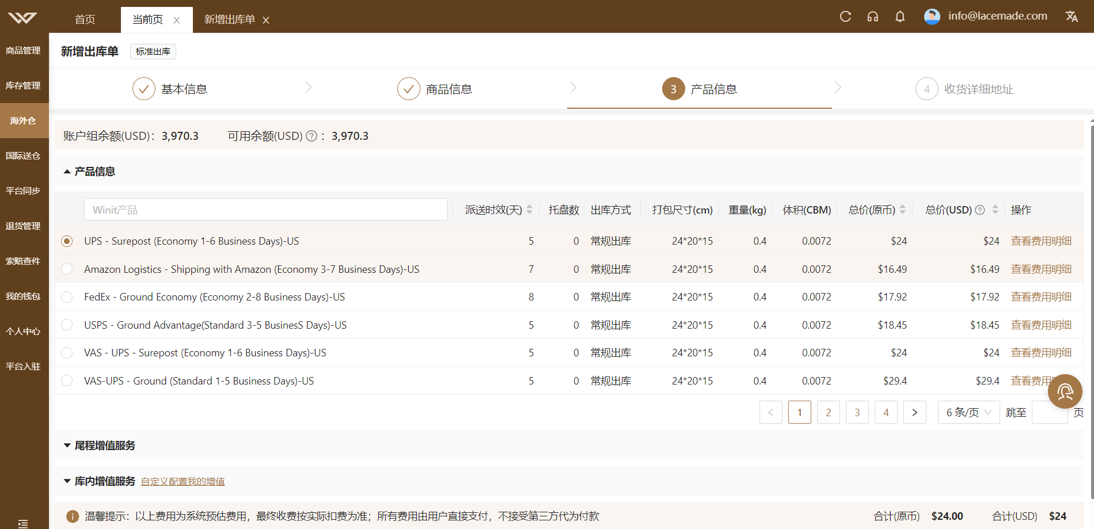Click 查看费用明细 for FedEx Ground Economy
Viewport: 1094px width, 529px height.
coord(1041,297)
